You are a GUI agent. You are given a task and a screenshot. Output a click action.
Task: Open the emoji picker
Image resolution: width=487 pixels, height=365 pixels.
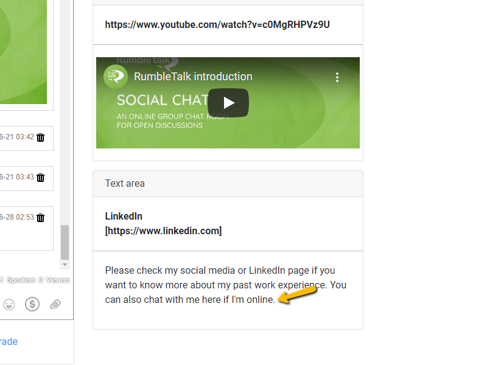[x=9, y=304]
